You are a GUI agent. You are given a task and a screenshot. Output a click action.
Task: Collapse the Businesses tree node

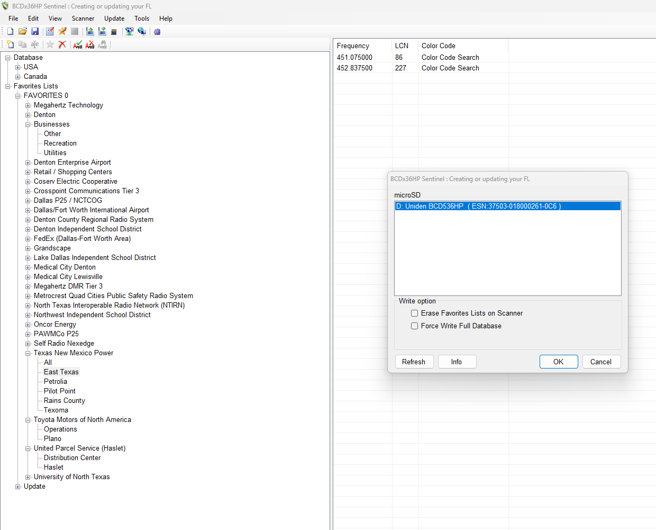[28, 124]
